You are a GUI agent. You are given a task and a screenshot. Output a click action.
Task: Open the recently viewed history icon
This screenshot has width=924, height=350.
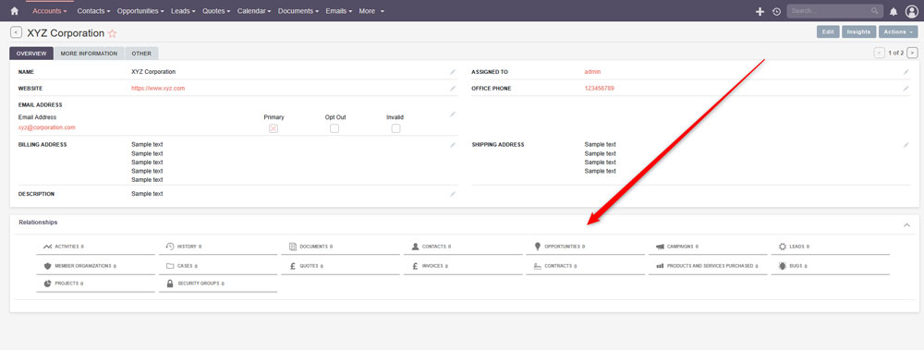pos(777,11)
